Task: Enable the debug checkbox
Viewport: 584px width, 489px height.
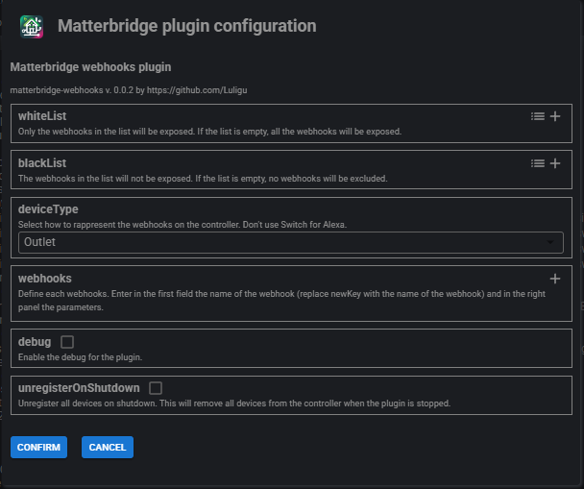Action: (x=67, y=342)
